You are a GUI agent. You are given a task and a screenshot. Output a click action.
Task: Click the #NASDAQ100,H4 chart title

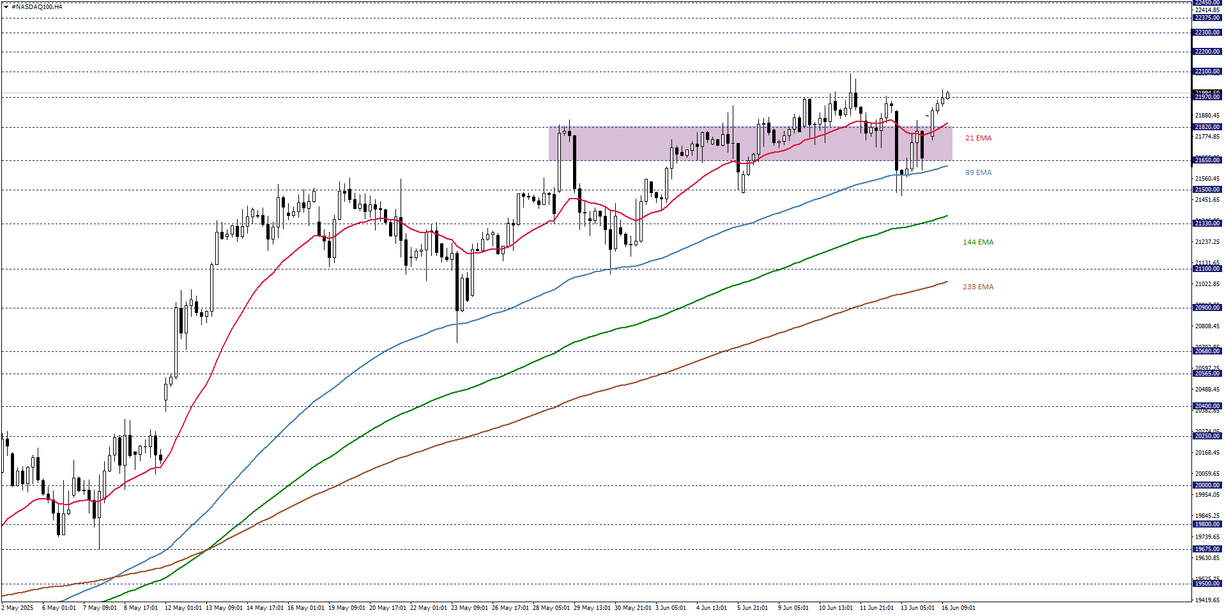point(36,7)
